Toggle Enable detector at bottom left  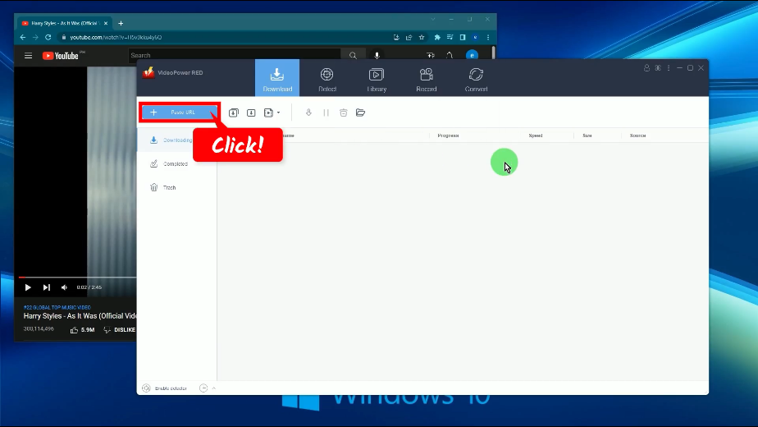164,388
